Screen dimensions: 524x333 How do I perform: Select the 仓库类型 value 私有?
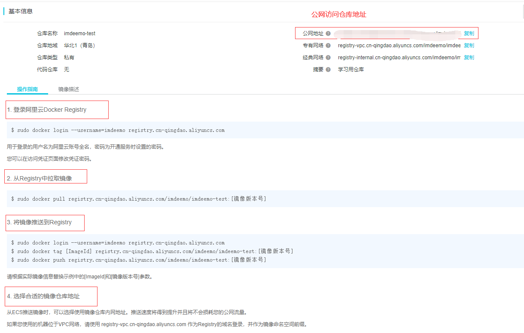coord(69,58)
